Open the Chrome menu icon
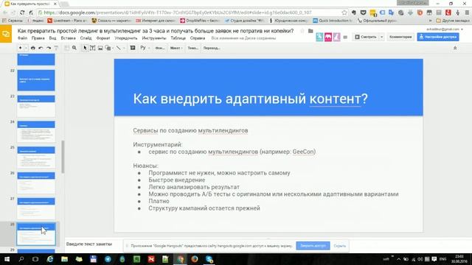Screen dimensions: 472x265 coord(467,13)
